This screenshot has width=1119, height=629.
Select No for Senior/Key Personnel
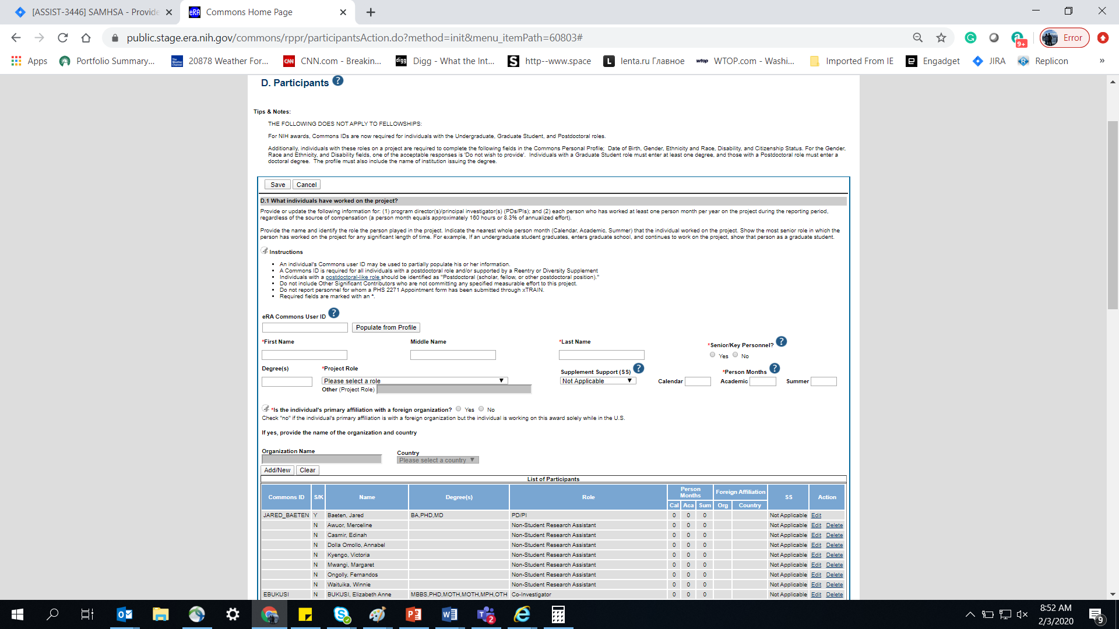(x=736, y=355)
